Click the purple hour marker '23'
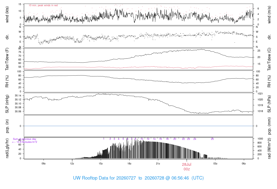 click(189, 139)
